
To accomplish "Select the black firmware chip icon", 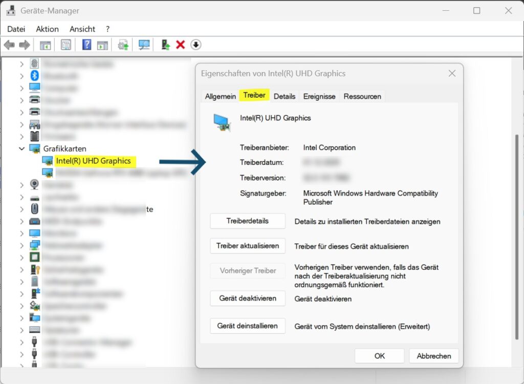I will 34,136.
